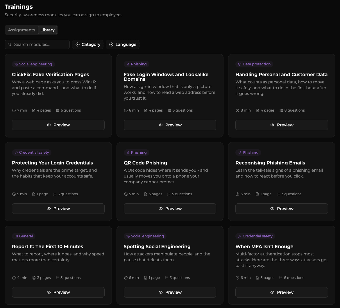Click title Fake Login Windows and Lookalike Domains
Viewport: 340px width, 308px height.
pos(166,77)
